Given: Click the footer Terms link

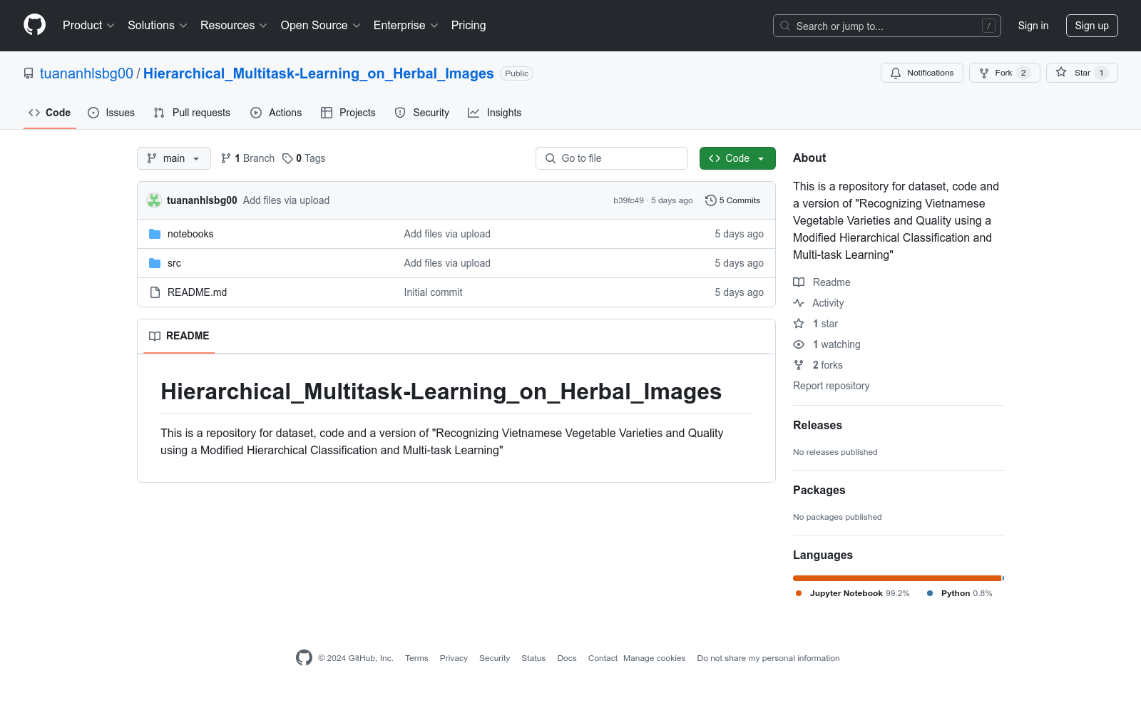Looking at the screenshot, I should tap(416, 658).
